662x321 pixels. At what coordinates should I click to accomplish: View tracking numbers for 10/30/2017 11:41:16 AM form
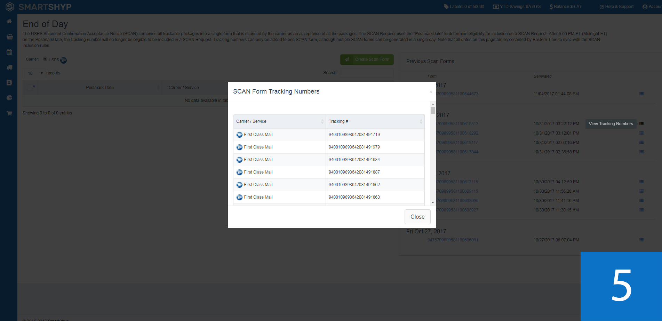[641, 201]
